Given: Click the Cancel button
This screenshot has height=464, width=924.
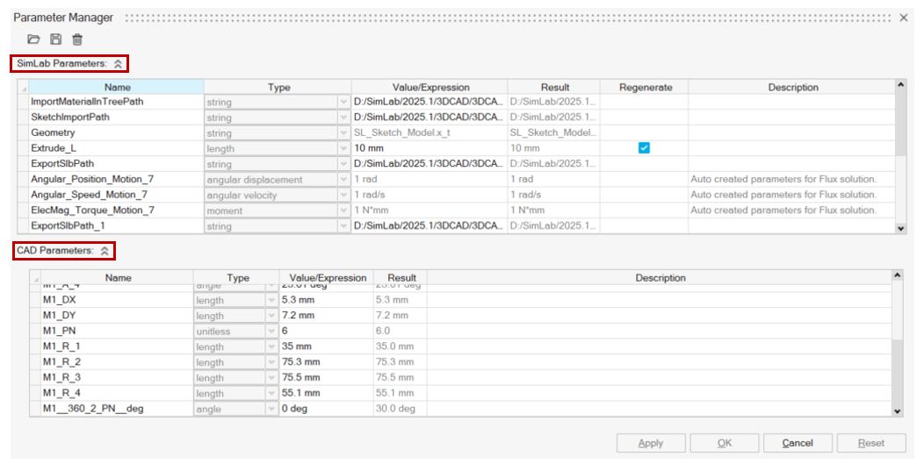Looking at the screenshot, I should pos(797,443).
